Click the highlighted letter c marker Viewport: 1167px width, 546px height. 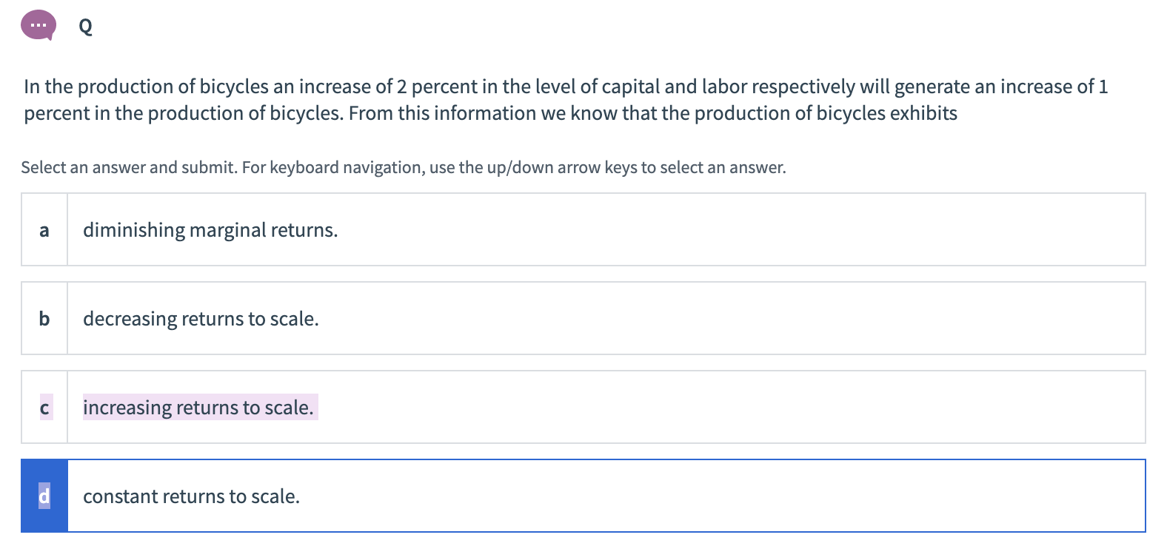point(44,408)
